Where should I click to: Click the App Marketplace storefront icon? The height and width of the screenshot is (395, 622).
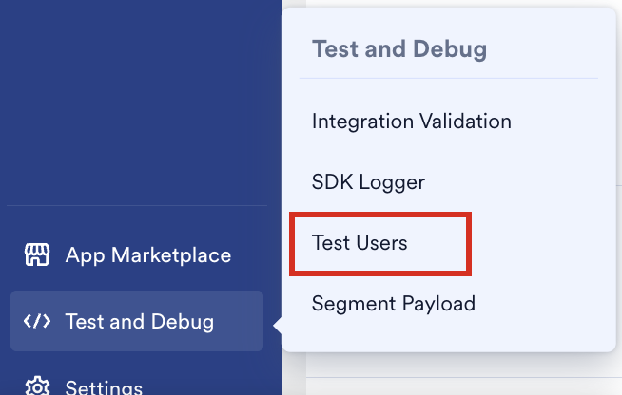coord(37,254)
